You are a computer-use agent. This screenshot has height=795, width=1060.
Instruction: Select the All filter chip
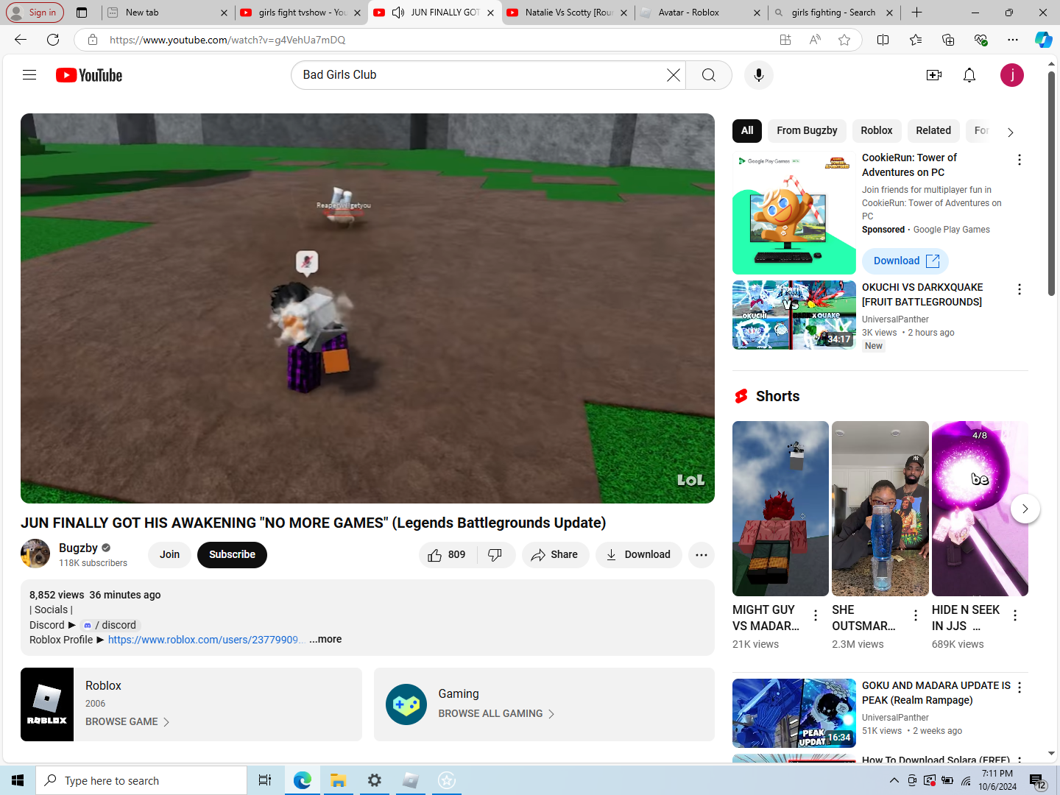(747, 131)
